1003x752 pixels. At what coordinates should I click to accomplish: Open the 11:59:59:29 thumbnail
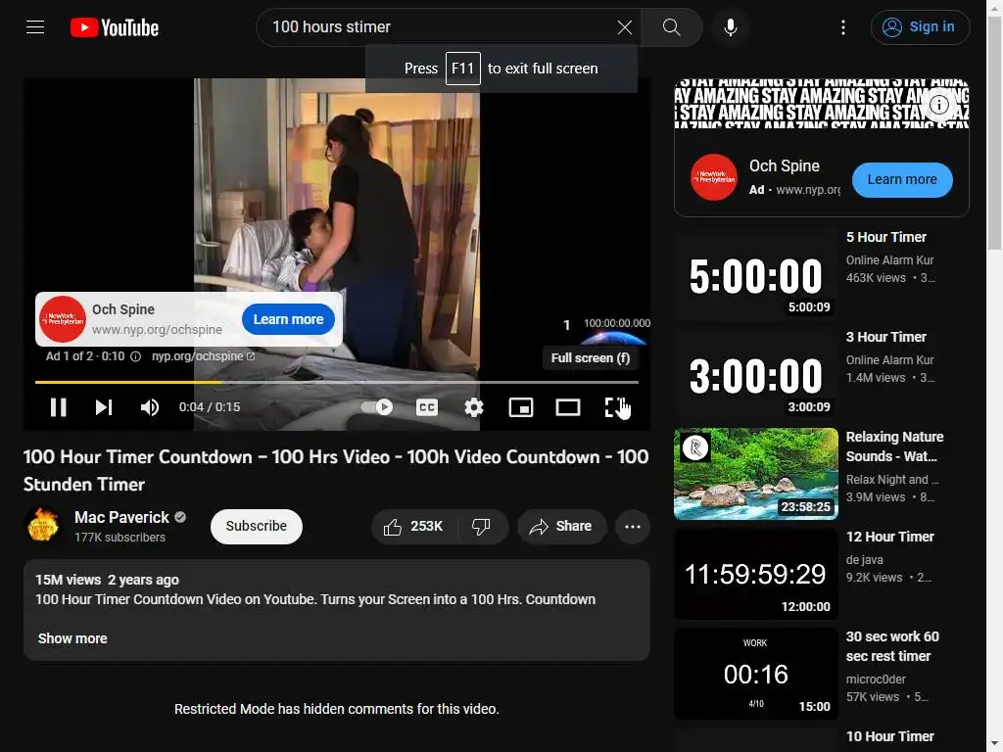point(756,574)
